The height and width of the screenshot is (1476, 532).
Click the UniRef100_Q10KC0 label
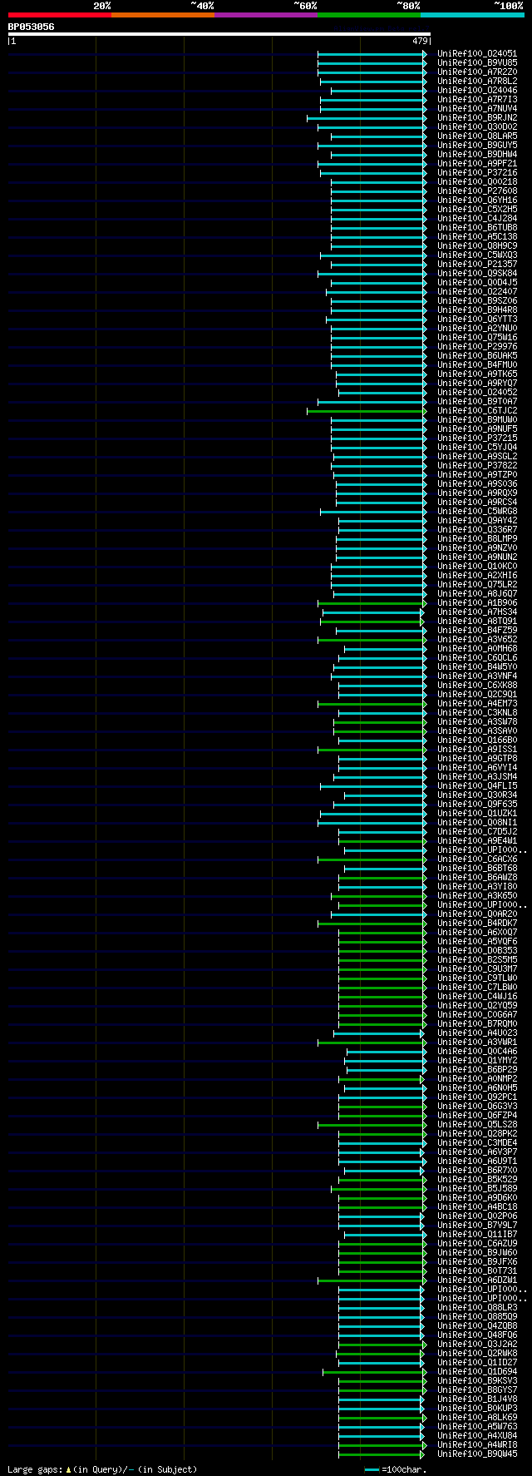click(477, 566)
